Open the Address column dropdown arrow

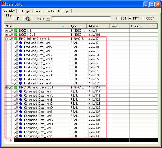(x=104, y=26)
